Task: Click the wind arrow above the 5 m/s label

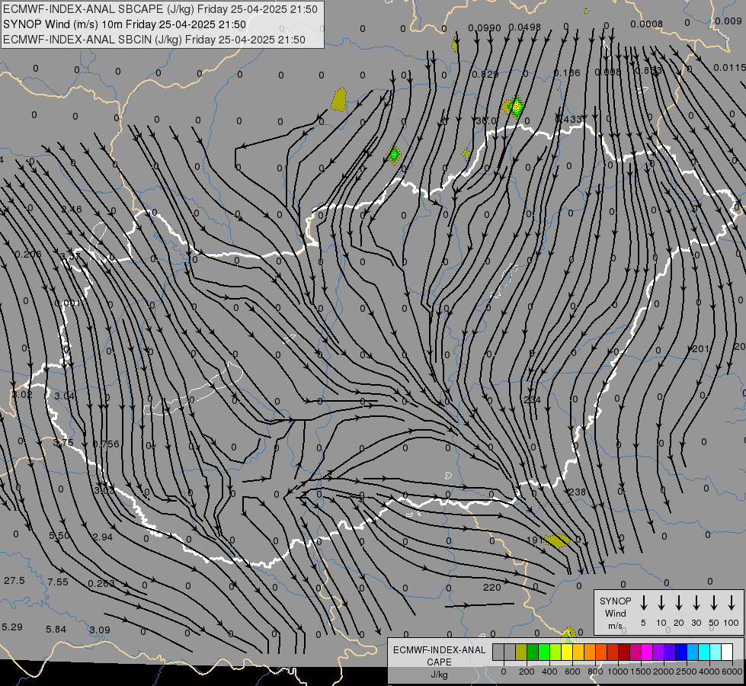Action: click(644, 603)
